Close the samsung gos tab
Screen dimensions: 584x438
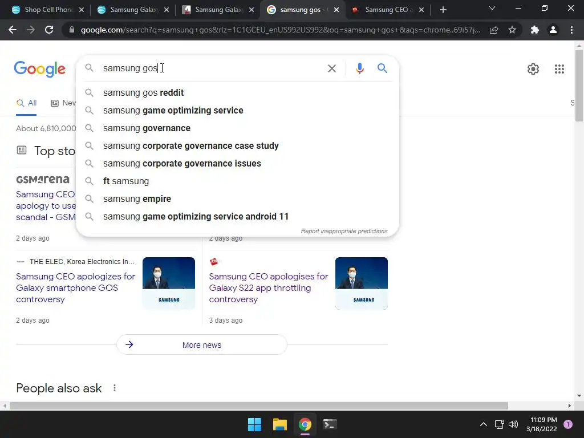(x=336, y=10)
